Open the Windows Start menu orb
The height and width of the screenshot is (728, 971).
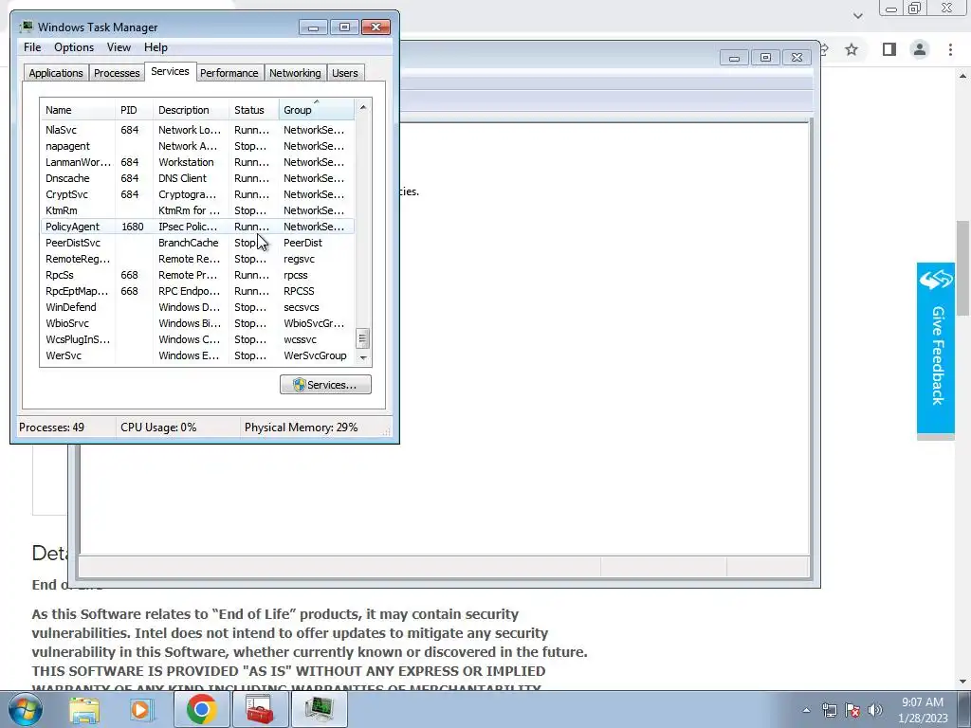pos(26,709)
